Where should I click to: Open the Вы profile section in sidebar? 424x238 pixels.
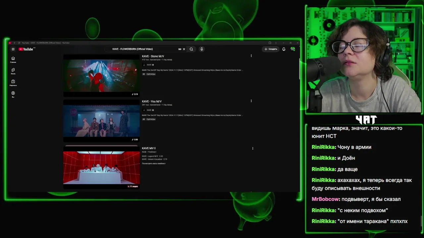coord(13,95)
